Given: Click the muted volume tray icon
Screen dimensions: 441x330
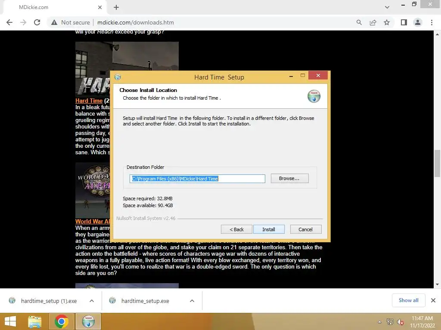Looking at the screenshot, I should click(401, 322).
